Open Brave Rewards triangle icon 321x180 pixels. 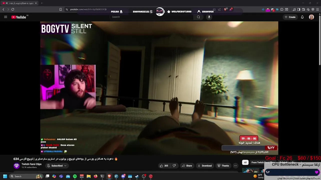231,9
